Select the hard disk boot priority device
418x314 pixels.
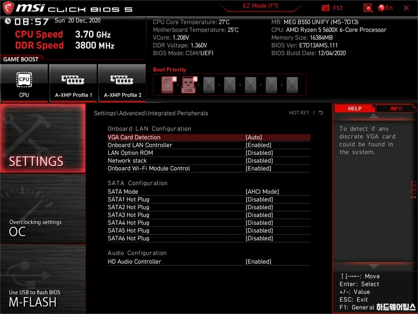coord(168,85)
